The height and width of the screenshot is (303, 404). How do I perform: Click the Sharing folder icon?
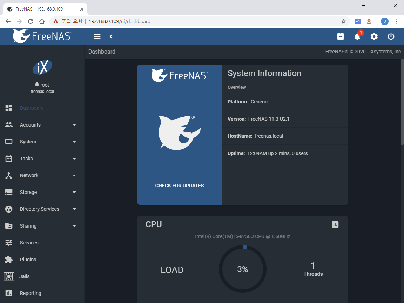pyautogui.click(x=9, y=226)
